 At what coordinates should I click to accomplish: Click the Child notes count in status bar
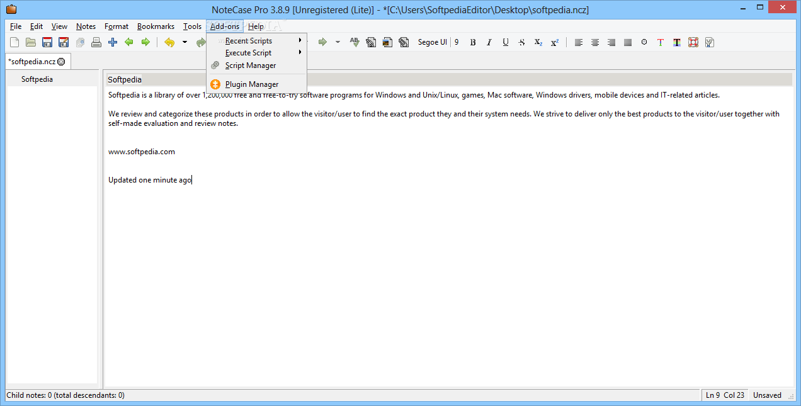click(65, 395)
